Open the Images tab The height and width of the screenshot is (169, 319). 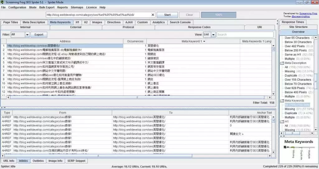tap(97, 22)
